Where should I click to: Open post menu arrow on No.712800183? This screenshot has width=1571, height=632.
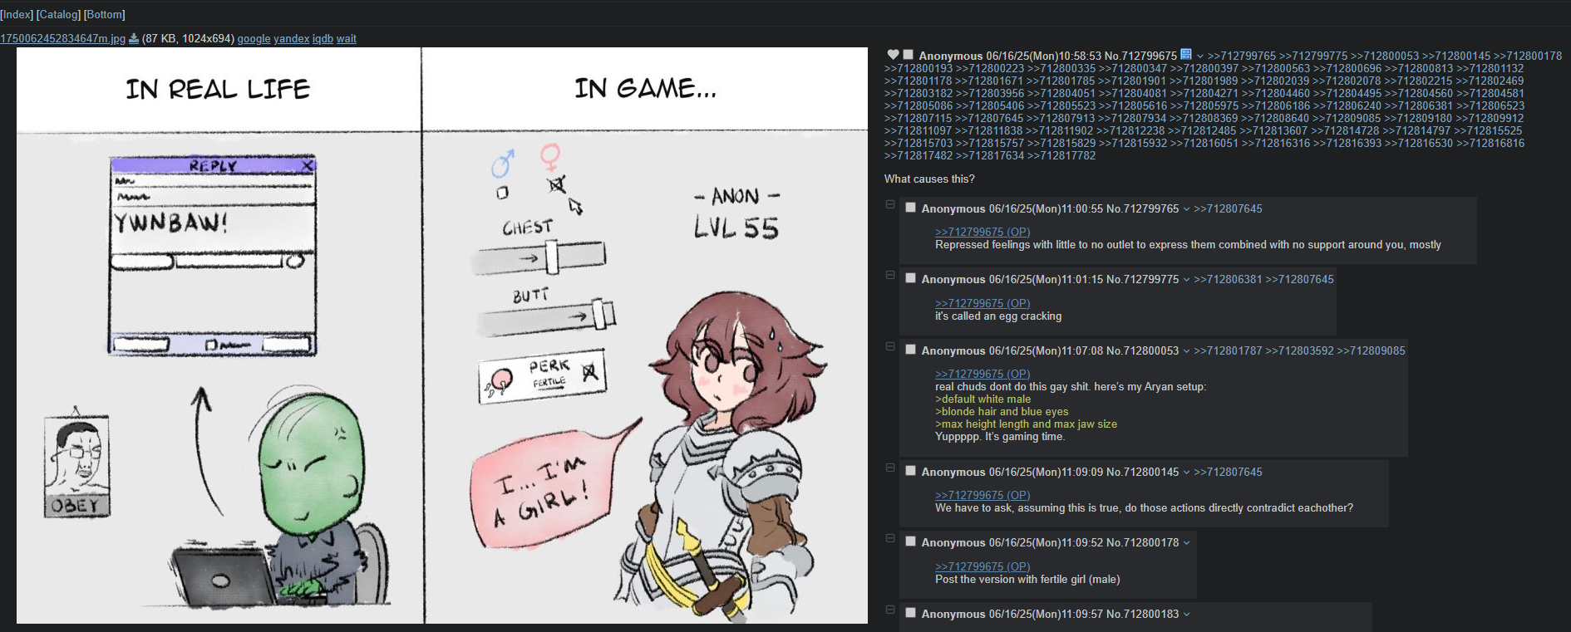(x=1186, y=615)
